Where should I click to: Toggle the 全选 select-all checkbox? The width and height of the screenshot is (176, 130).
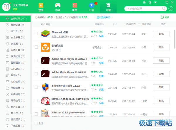pos(36,123)
